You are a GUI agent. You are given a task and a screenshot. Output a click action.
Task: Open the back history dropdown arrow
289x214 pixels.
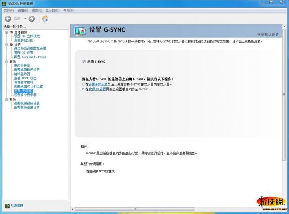(x=25, y=19)
